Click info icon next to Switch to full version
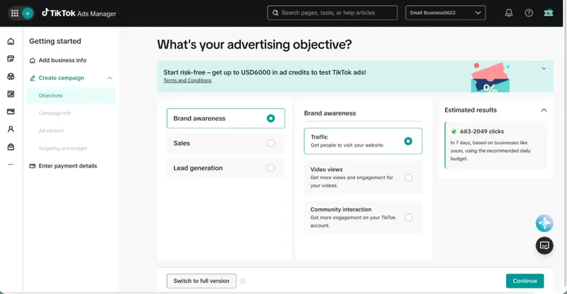This screenshot has width=567, height=294. 243,281
